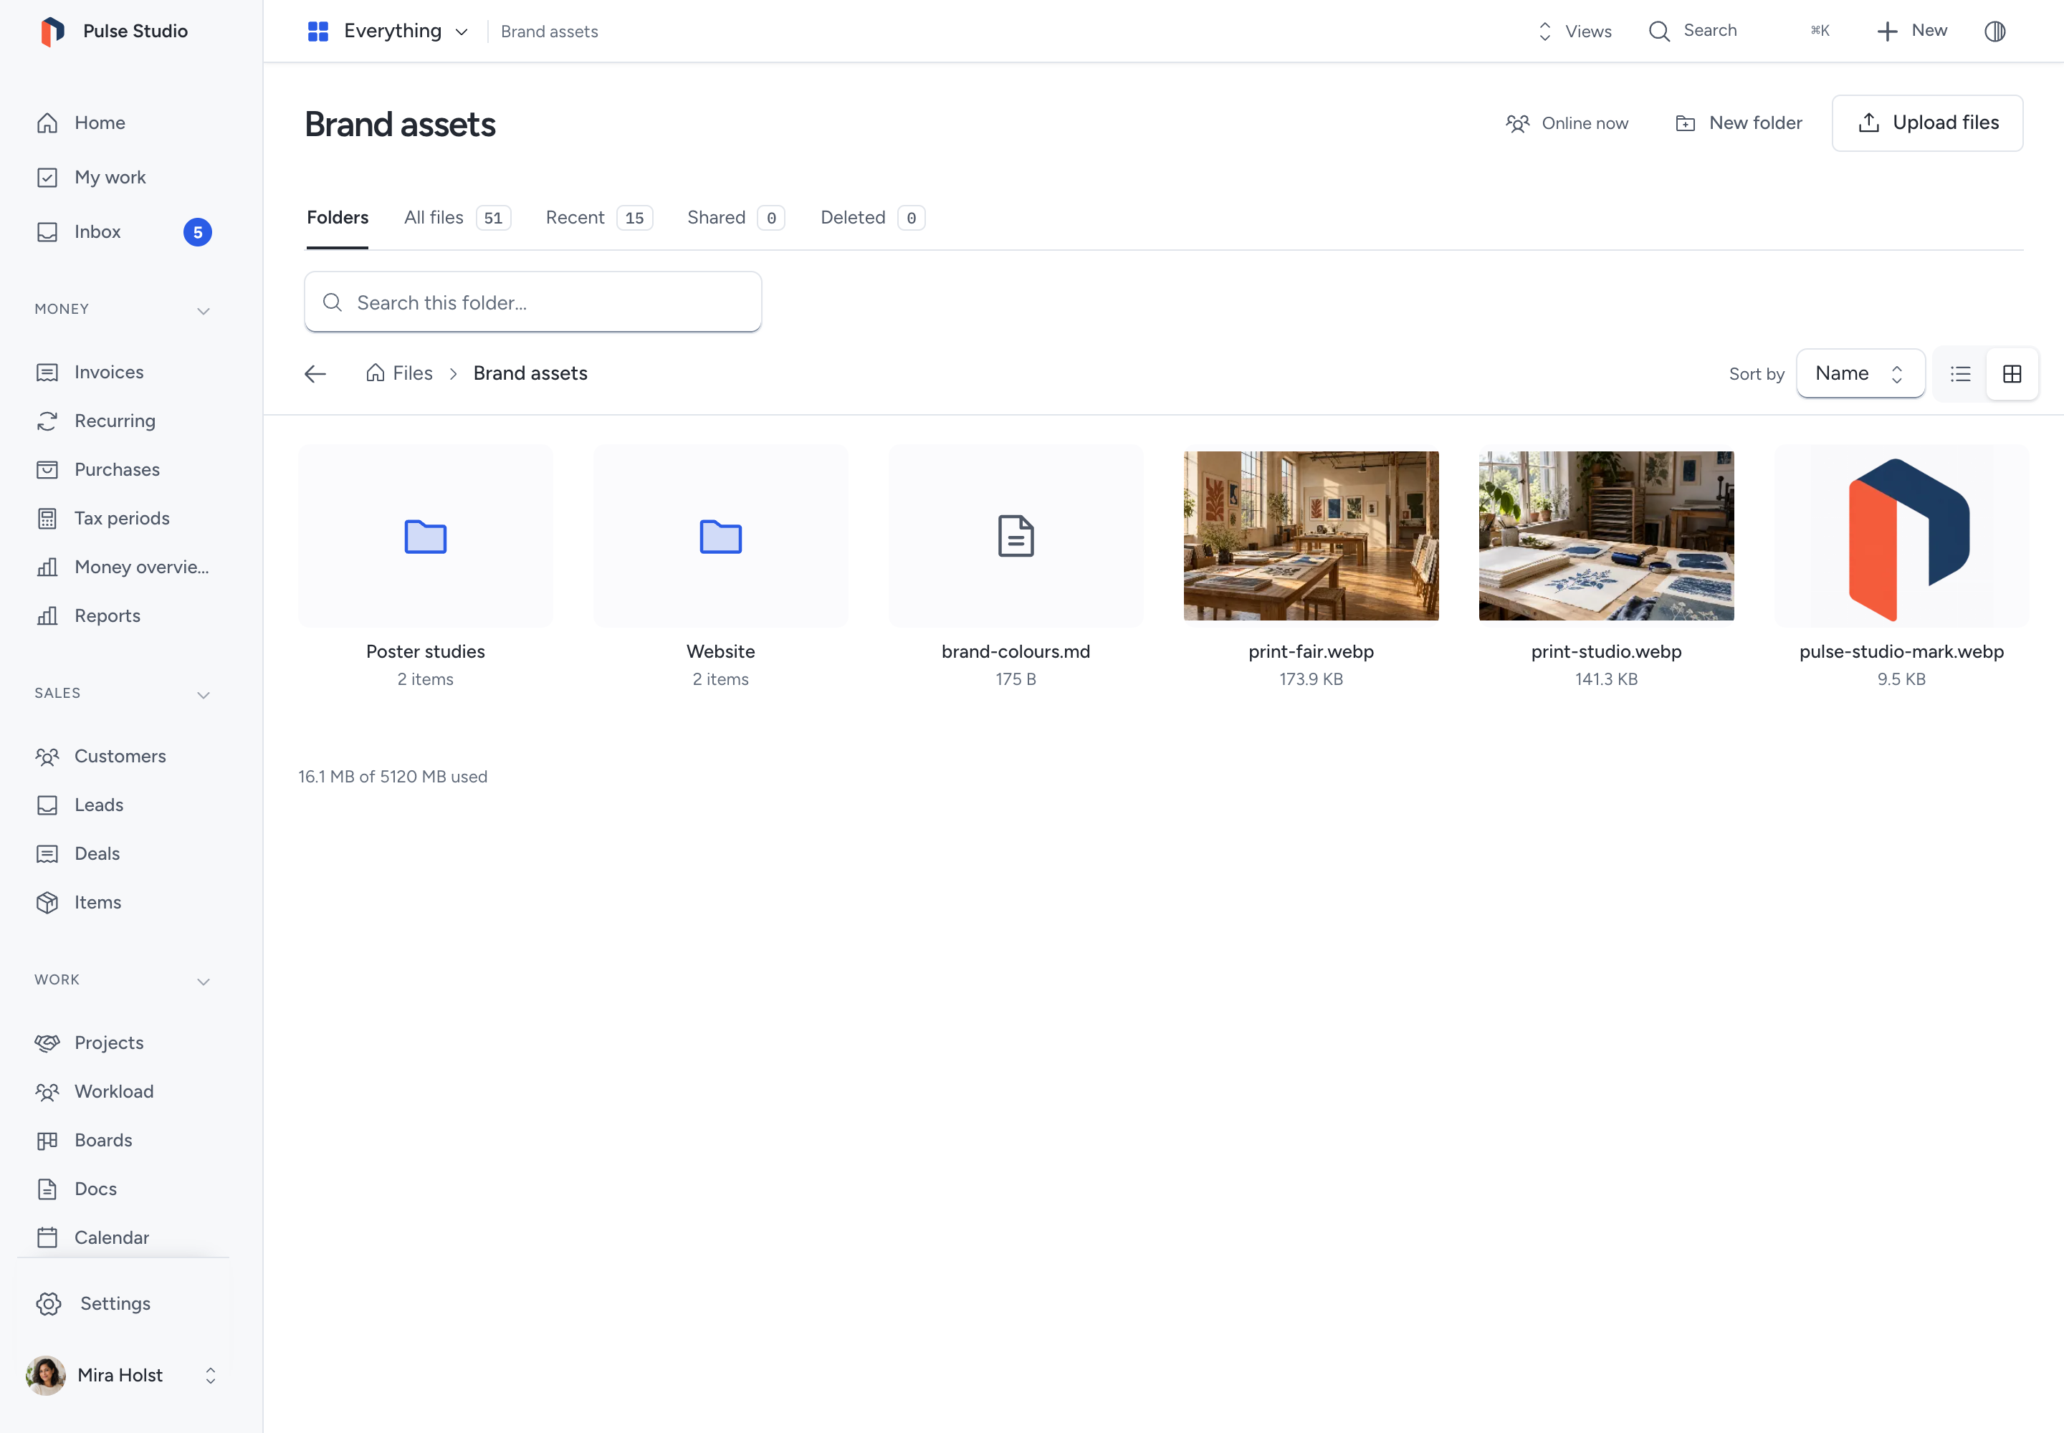Viewport: 2064px width, 1433px height.
Task: Switch to grid view
Action: (x=2012, y=373)
